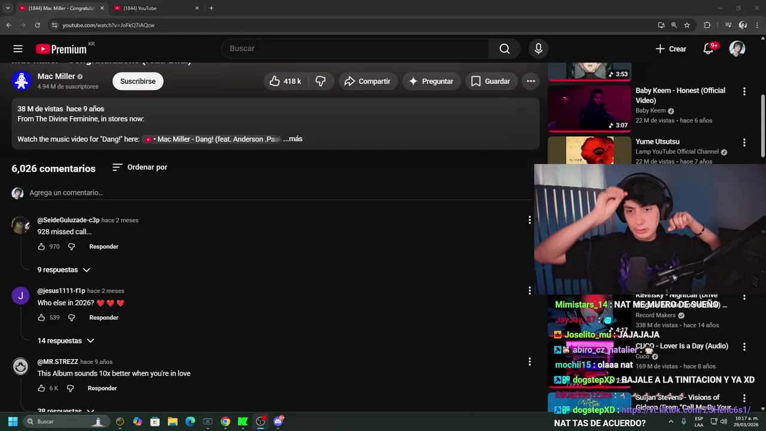Open the Dang! feat. Anderson .Paak link
This screenshot has width=766, height=431.
tap(212, 139)
